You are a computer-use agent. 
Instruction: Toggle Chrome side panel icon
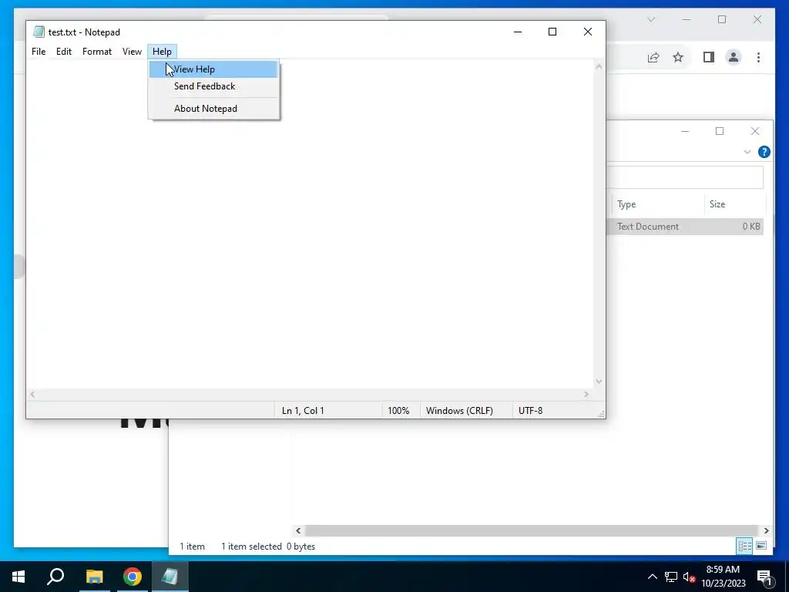coord(709,57)
